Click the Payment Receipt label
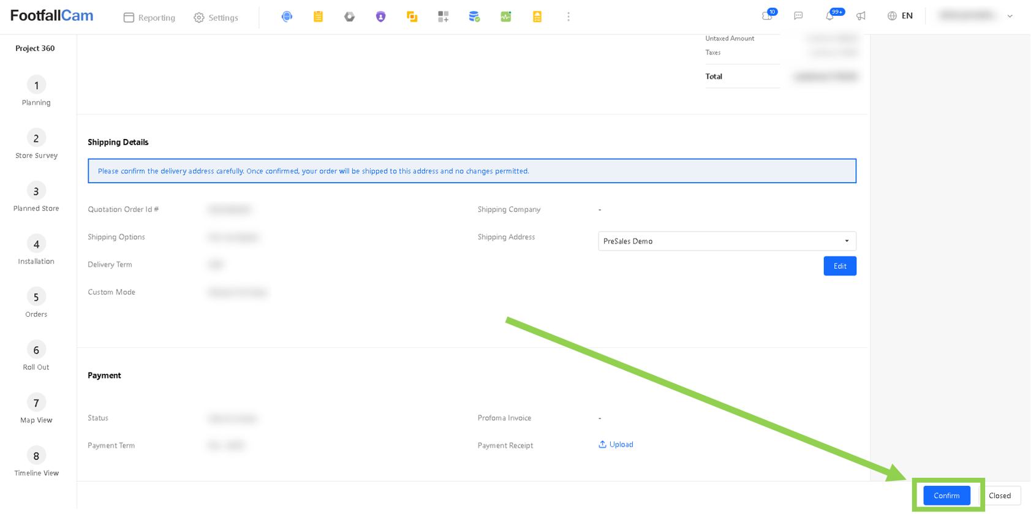This screenshot has width=1031, height=514. [x=505, y=445]
